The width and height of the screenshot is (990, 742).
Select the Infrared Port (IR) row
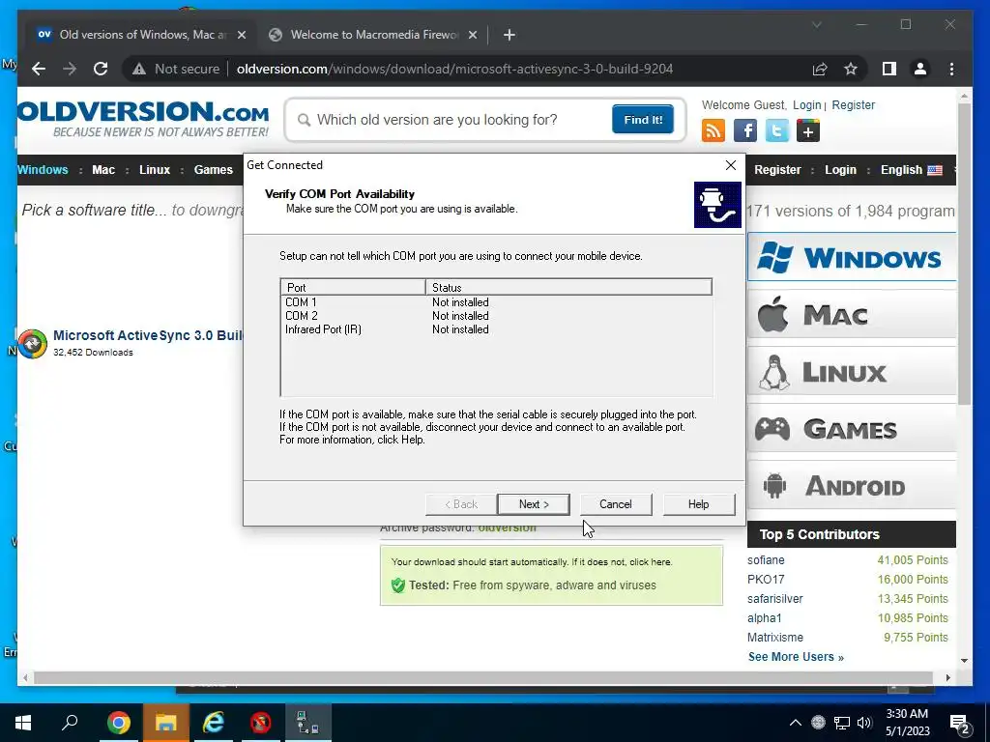coord(496,329)
